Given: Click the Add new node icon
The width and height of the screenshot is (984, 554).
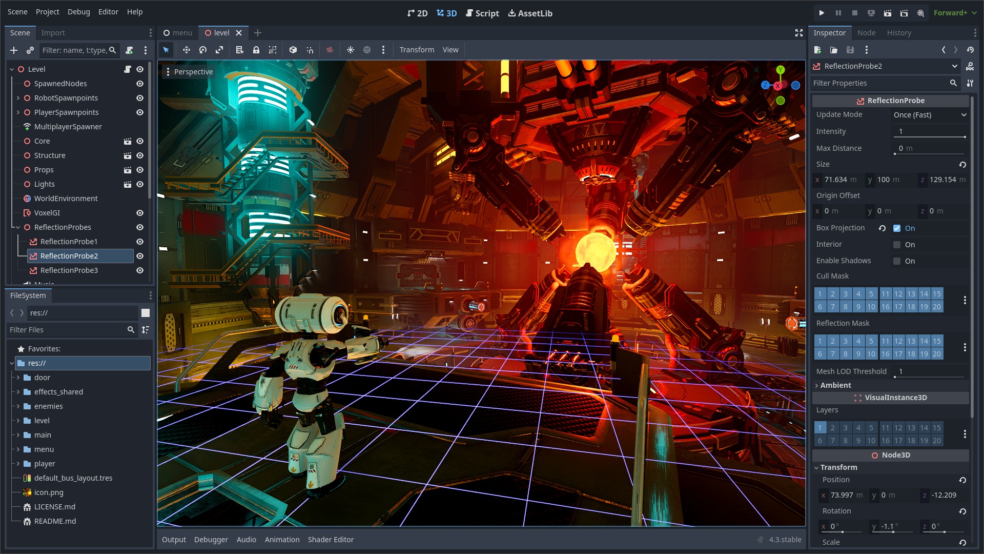Looking at the screenshot, I should [x=13, y=51].
